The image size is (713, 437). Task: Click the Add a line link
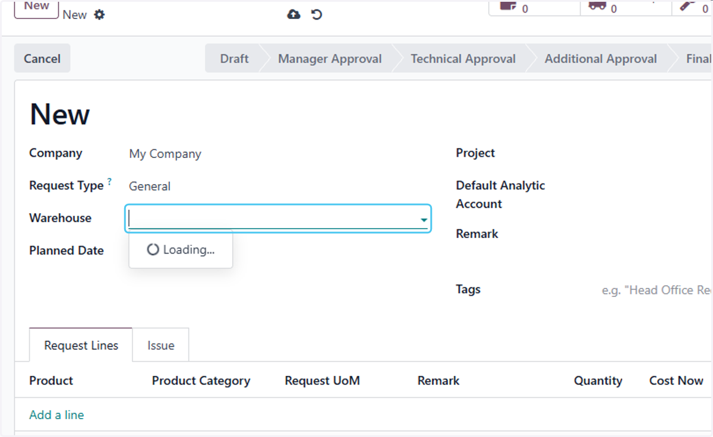(56, 415)
